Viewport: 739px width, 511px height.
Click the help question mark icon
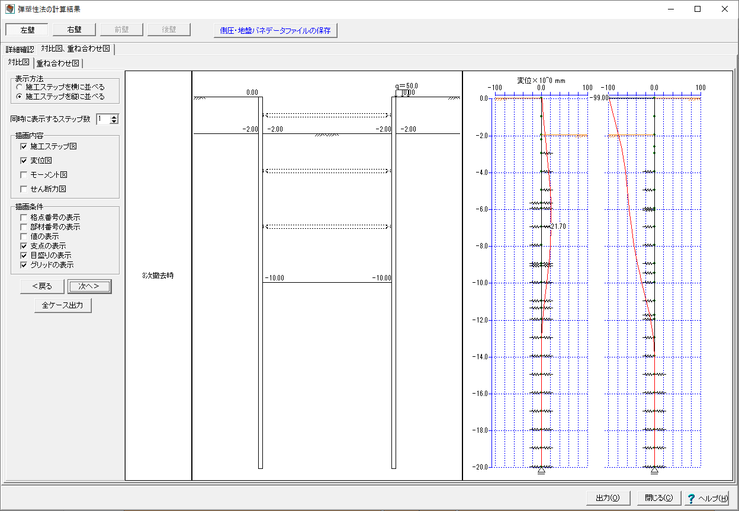coord(691,498)
